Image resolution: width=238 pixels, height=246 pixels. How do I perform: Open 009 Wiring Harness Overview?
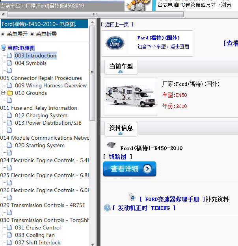pyautogui.click(x=51, y=85)
